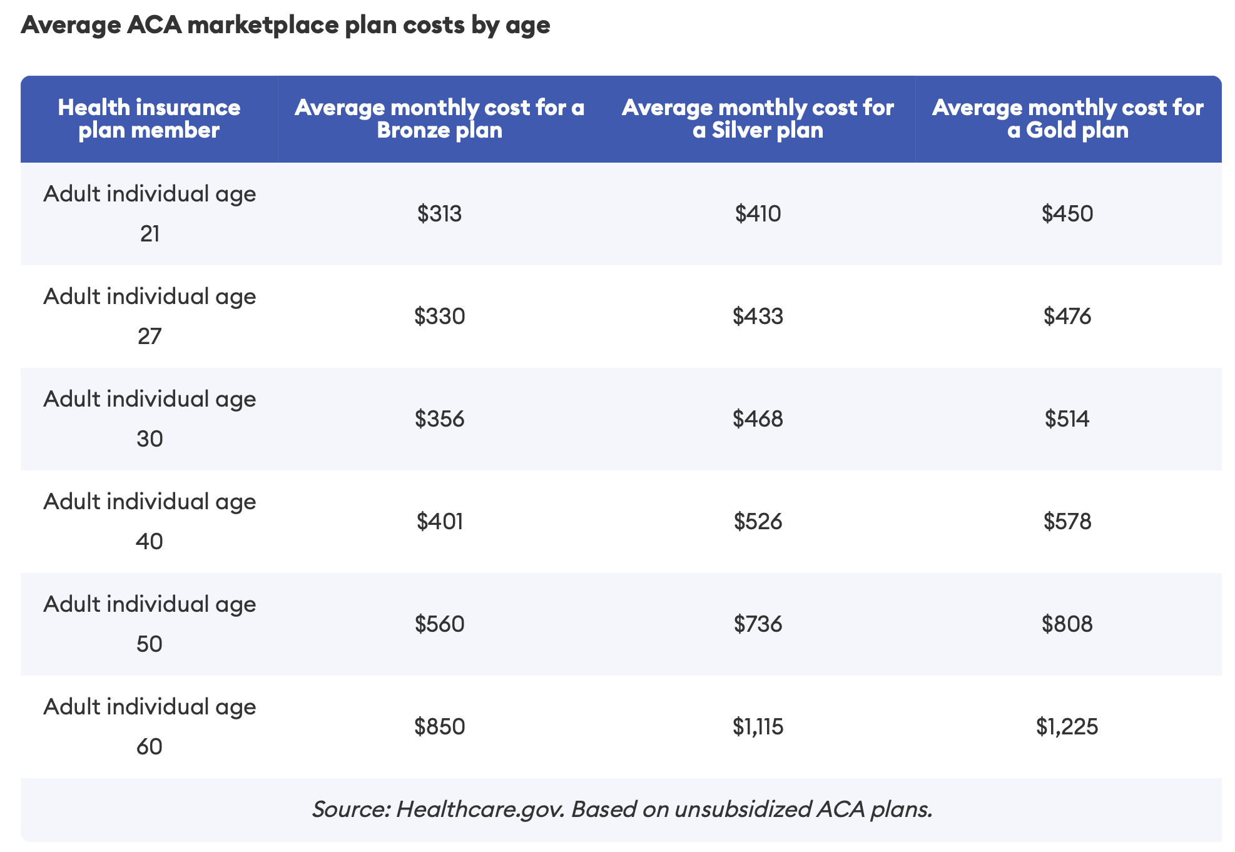The height and width of the screenshot is (852, 1235).
Task: Select the Adult individual age 40 row label
Action: pos(150,521)
